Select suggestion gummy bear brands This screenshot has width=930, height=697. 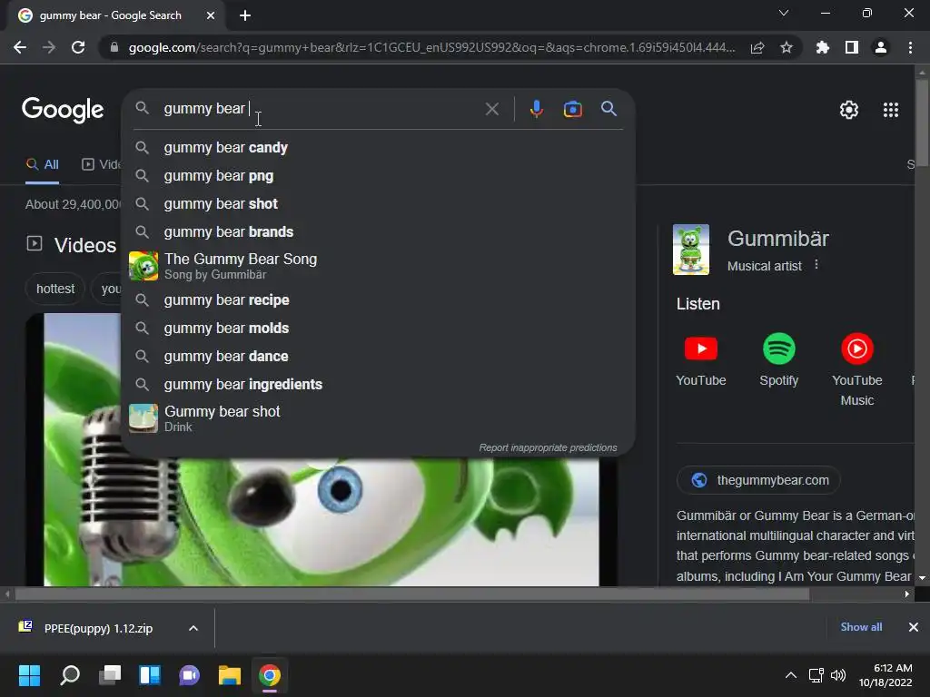378,231
